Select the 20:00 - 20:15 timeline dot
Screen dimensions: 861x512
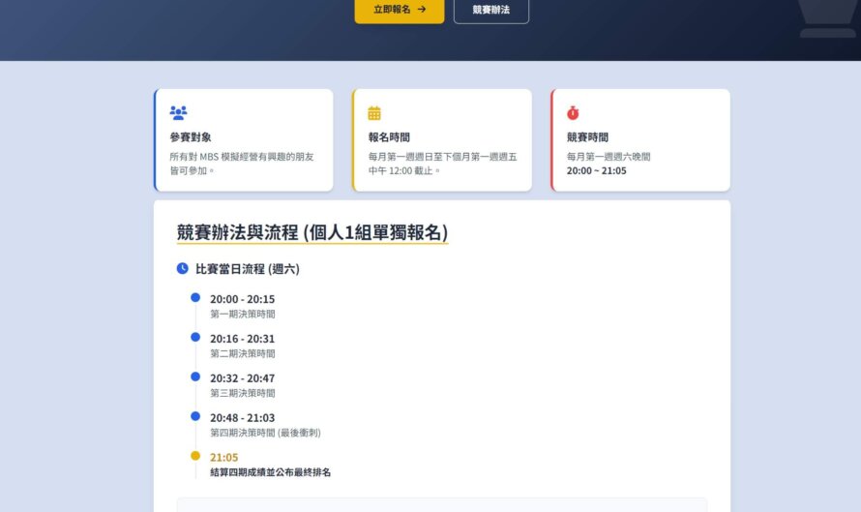(195, 297)
